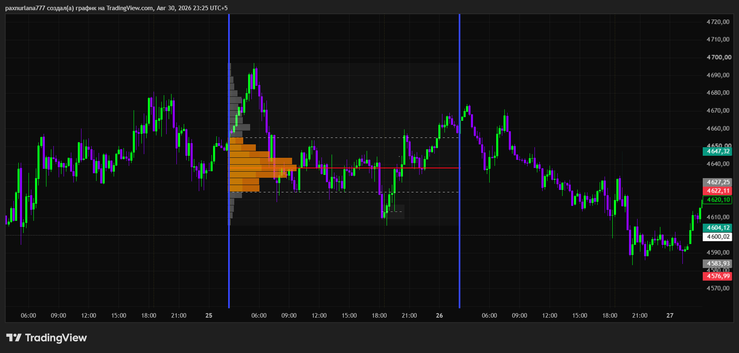Image resolution: width=739 pixels, height=353 pixels.
Task: Click the 4680,00 price scale value
Action: click(718, 93)
